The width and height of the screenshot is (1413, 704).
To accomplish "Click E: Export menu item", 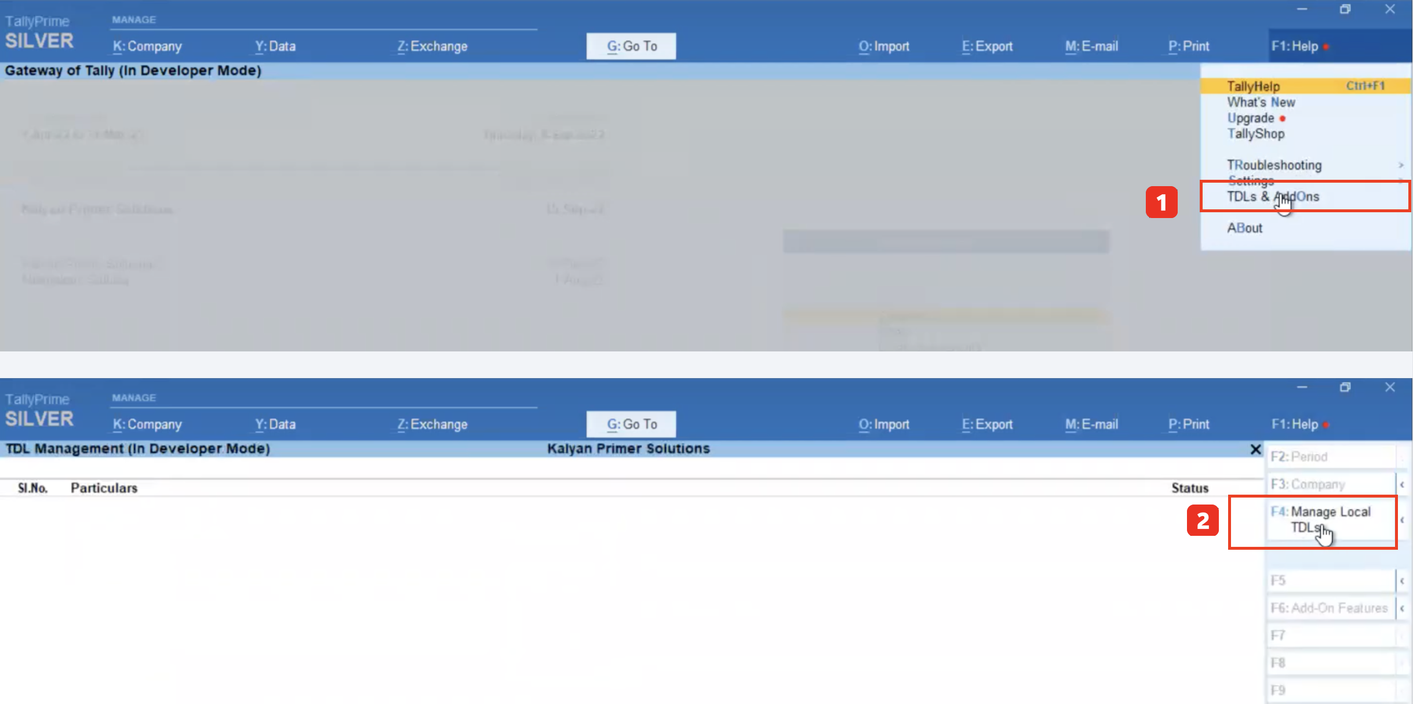I will (x=986, y=46).
